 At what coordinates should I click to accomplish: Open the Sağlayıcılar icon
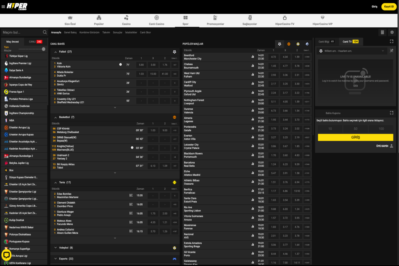(250, 18)
